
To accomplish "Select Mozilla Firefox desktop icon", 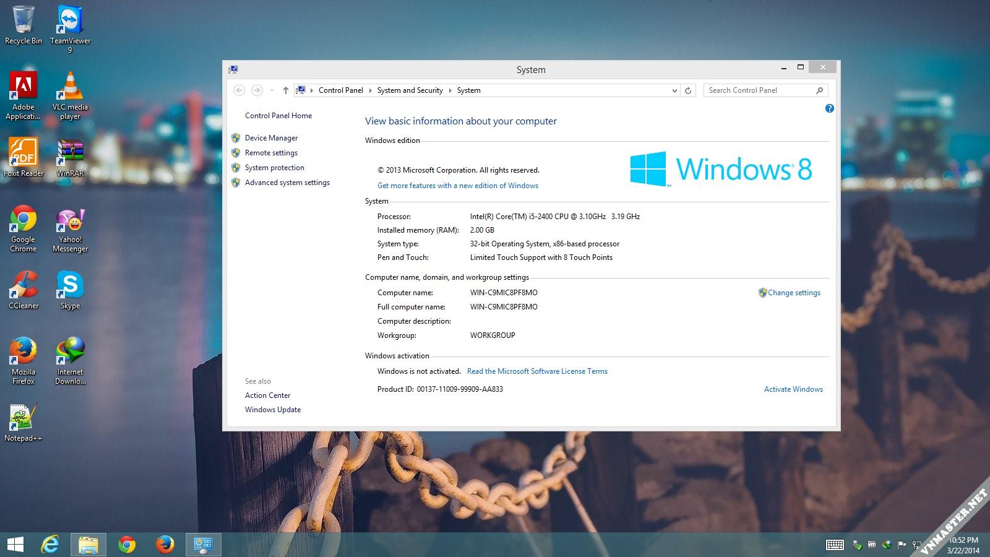I will 23,360.
